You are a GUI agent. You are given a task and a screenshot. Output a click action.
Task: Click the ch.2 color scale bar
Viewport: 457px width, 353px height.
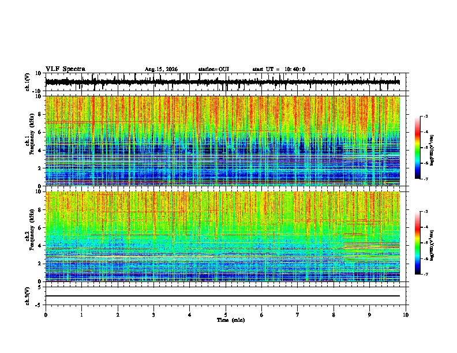[x=418, y=243]
